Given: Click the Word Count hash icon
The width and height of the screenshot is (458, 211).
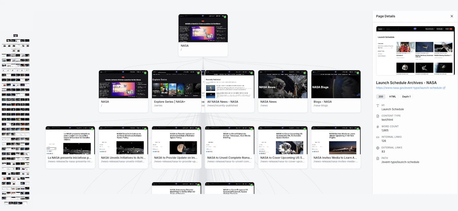Looking at the screenshot, I should [x=378, y=127].
